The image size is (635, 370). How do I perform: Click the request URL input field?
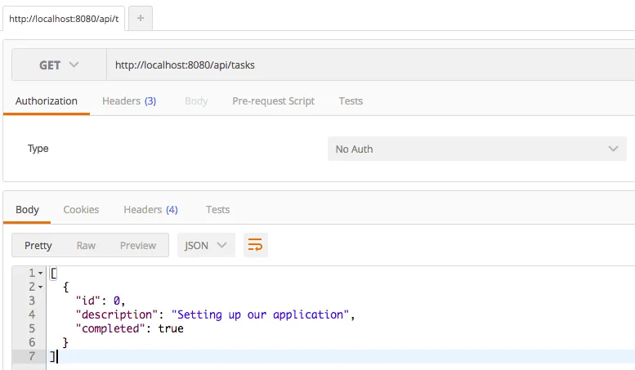coord(368,65)
